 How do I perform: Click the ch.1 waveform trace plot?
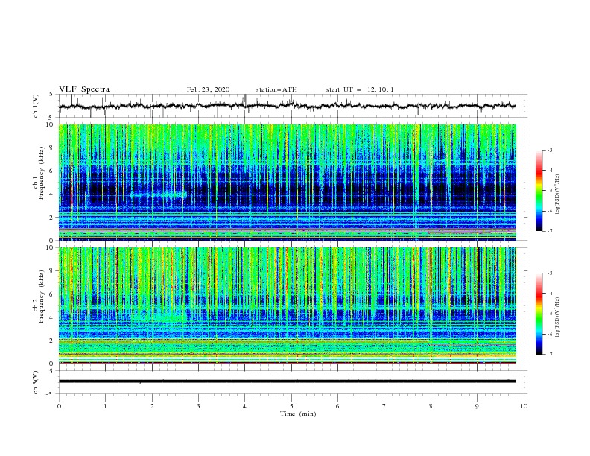pyautogui.click(x=287, y=106)
